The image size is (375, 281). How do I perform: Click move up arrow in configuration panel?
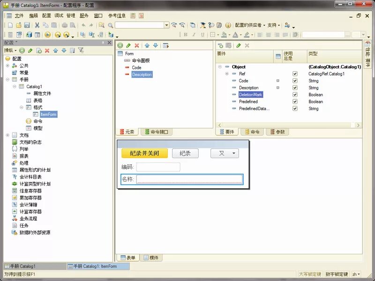tap(55, 51)
